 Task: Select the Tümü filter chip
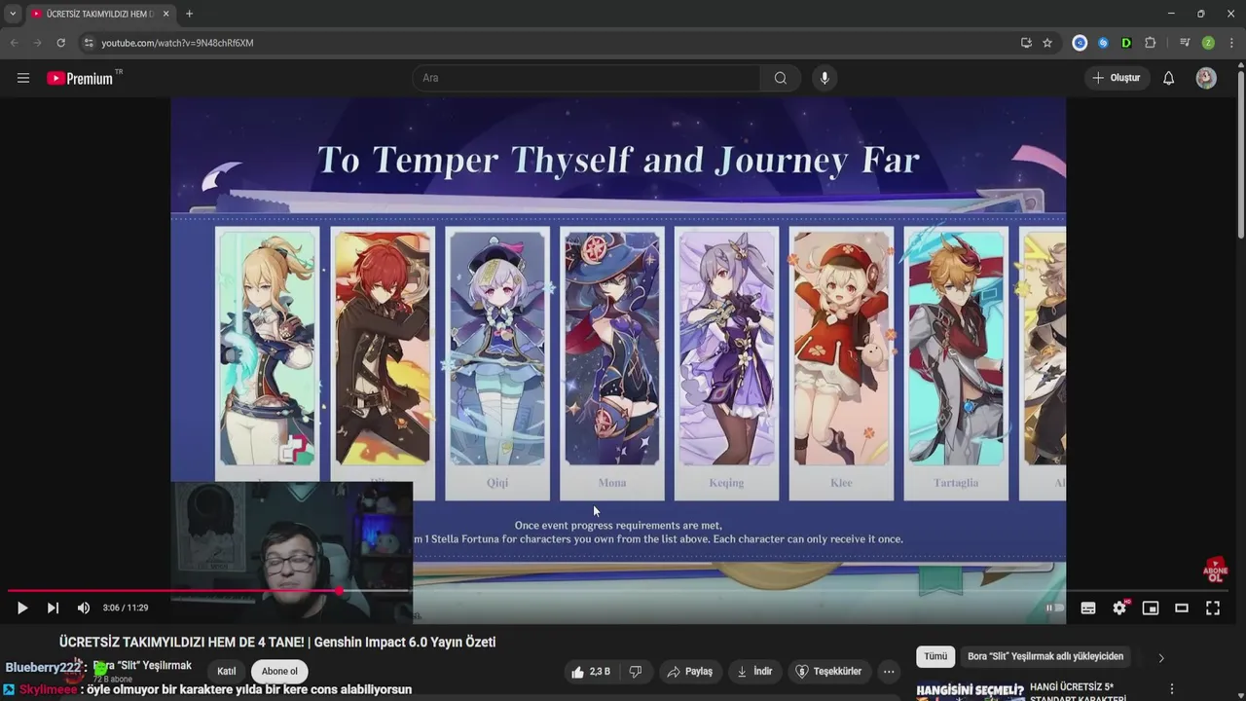[x=935, y=656]
